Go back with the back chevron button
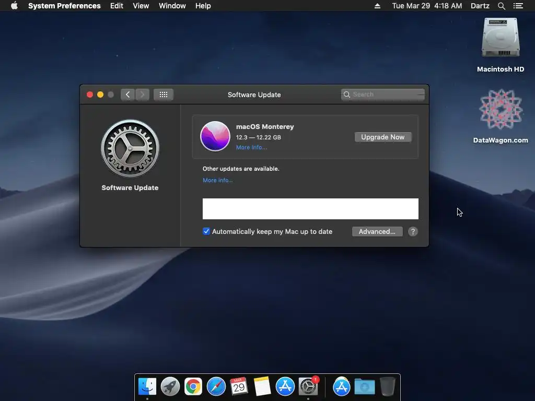 pos(127,95)
